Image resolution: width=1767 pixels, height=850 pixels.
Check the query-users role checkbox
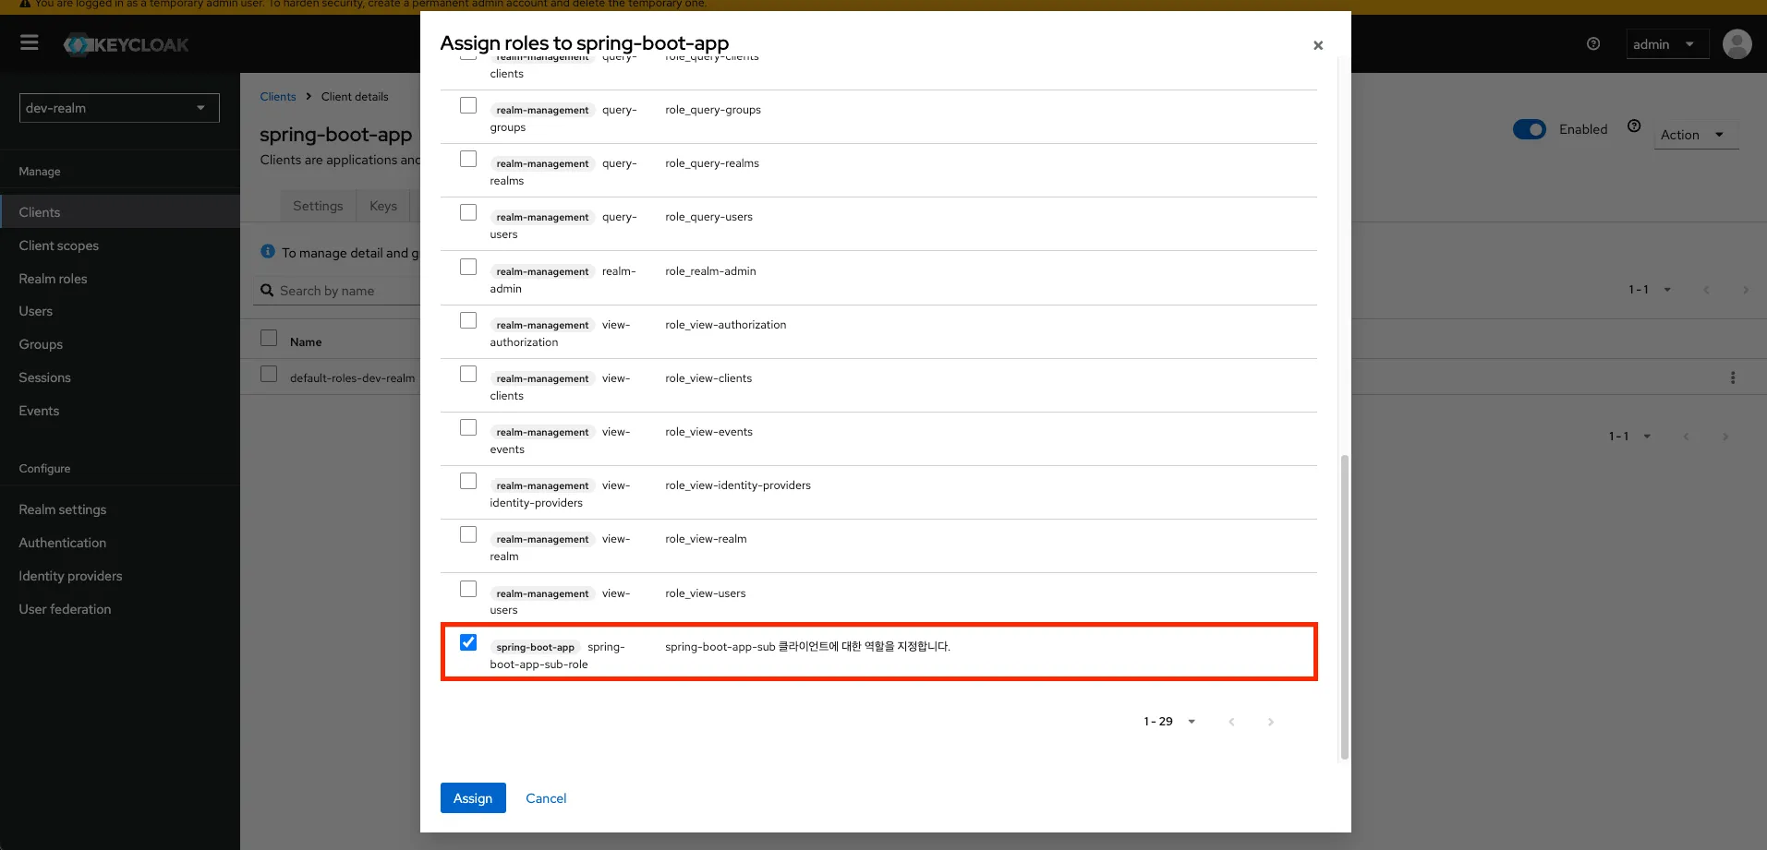click(468, 212)
